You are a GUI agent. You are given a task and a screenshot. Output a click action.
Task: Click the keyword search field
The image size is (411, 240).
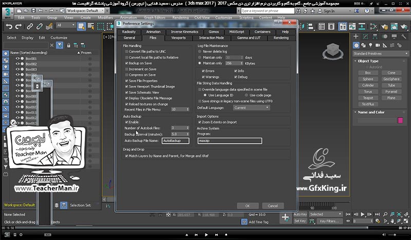click(x=267, y=11)
